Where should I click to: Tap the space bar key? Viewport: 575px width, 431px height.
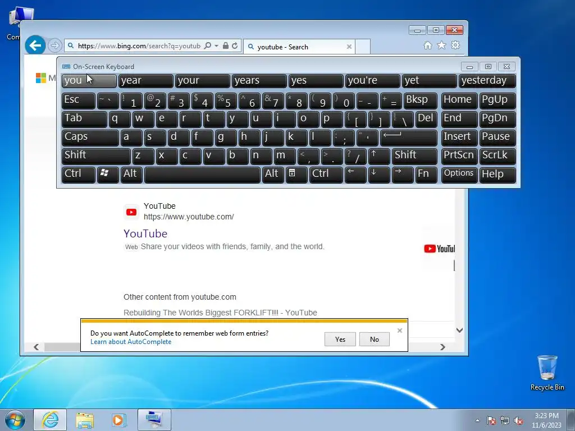[x=202, y=175]
